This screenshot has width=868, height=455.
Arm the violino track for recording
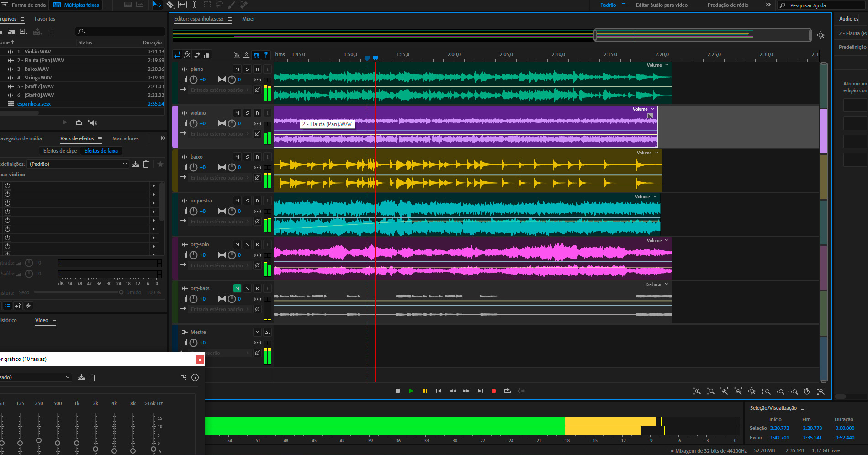coord(257,113)
